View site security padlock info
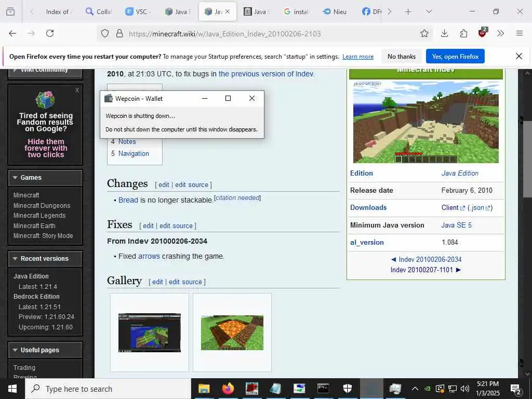 pyautogui.click(x=119, y=33)
